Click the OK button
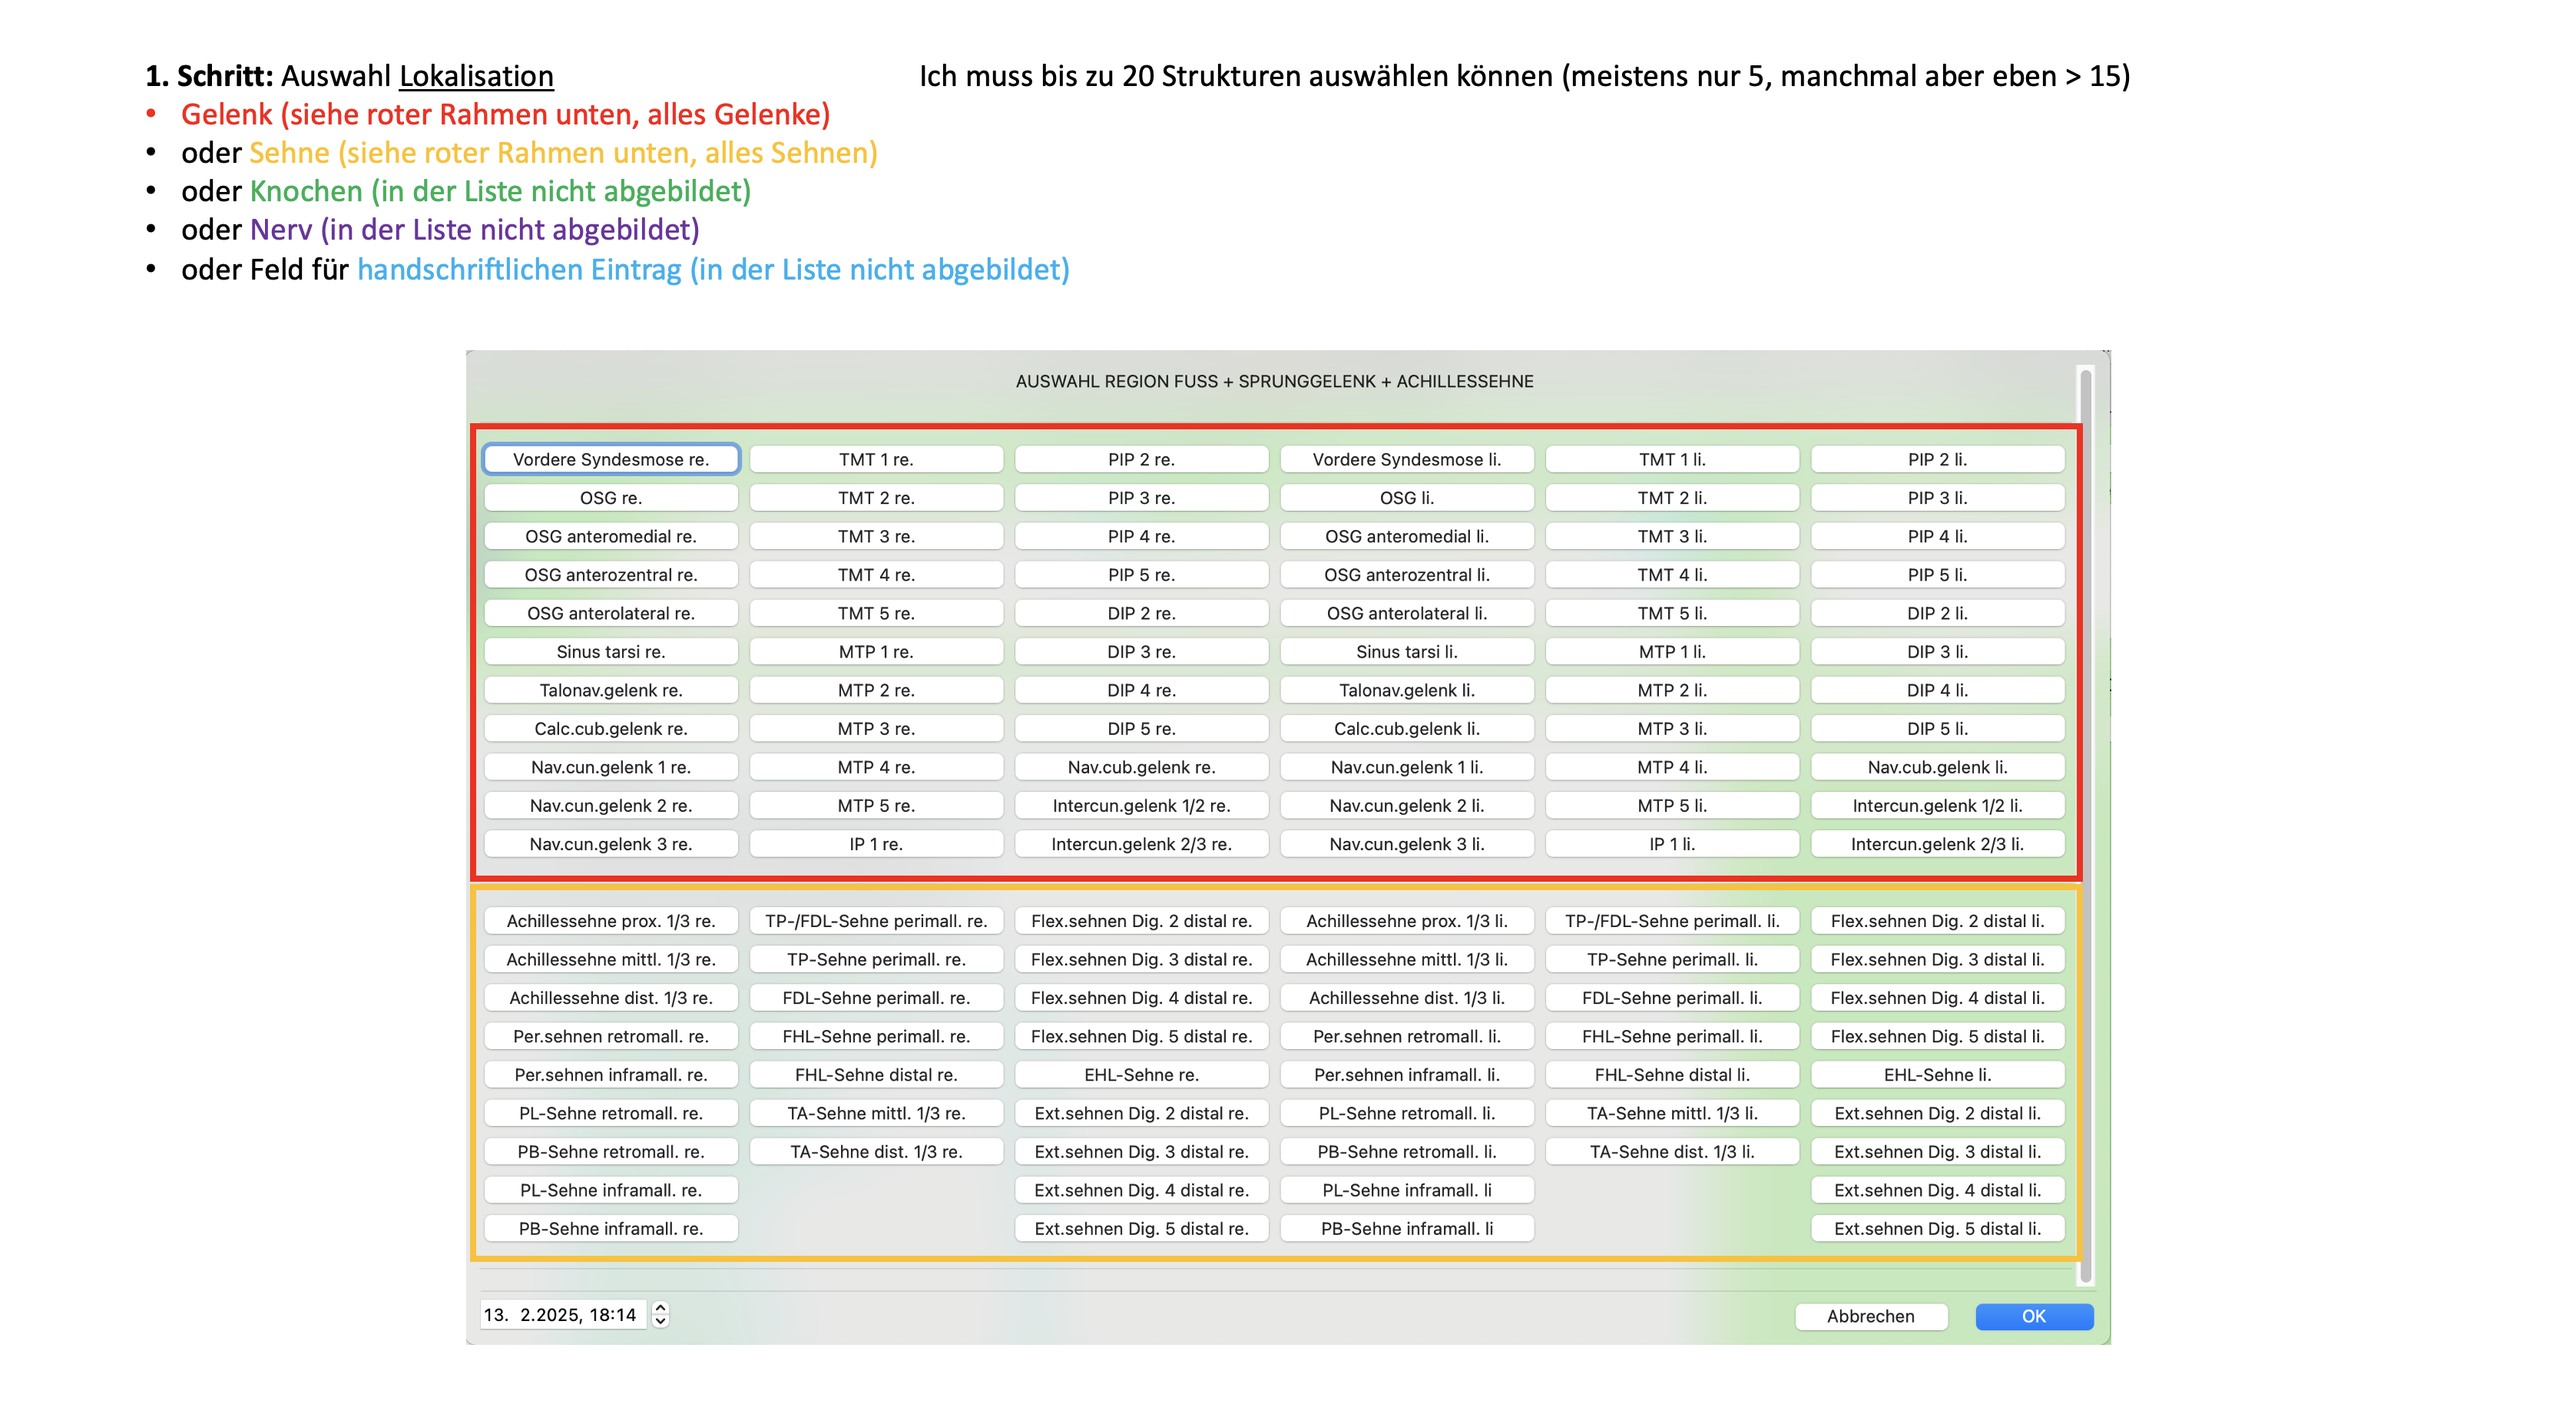 pyautogui.click(x=2034, y=1316)
